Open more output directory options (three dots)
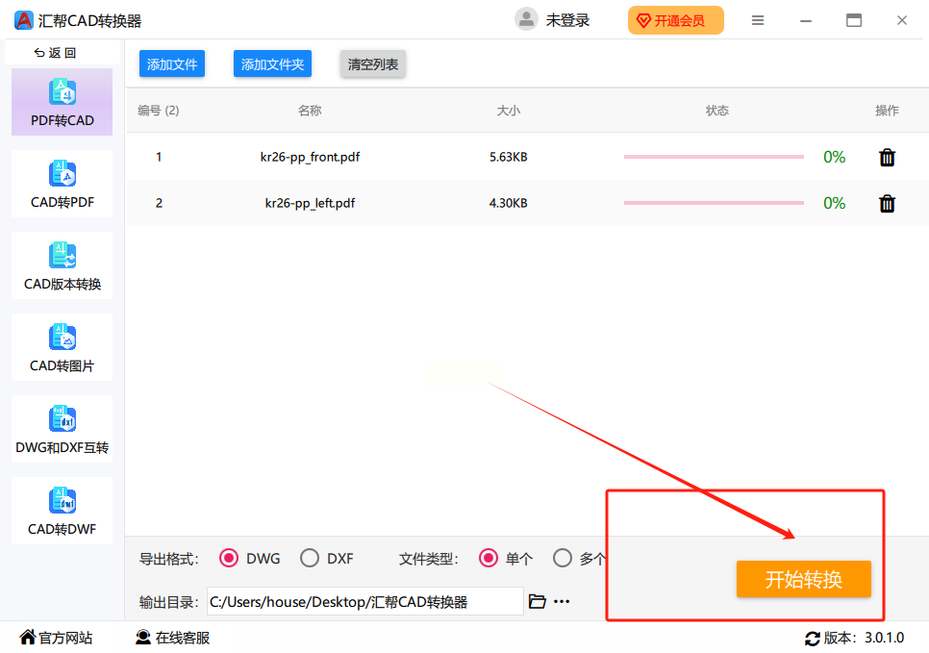 pyautogui.click(x=562, y=601)
